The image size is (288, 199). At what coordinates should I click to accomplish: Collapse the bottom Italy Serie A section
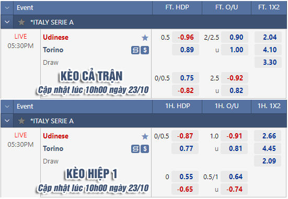7,121
